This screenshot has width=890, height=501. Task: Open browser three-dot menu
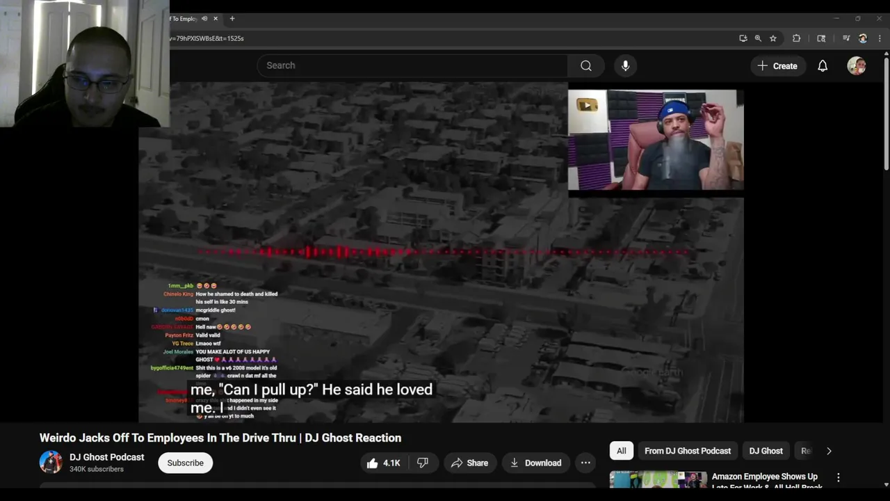point(879,38)
